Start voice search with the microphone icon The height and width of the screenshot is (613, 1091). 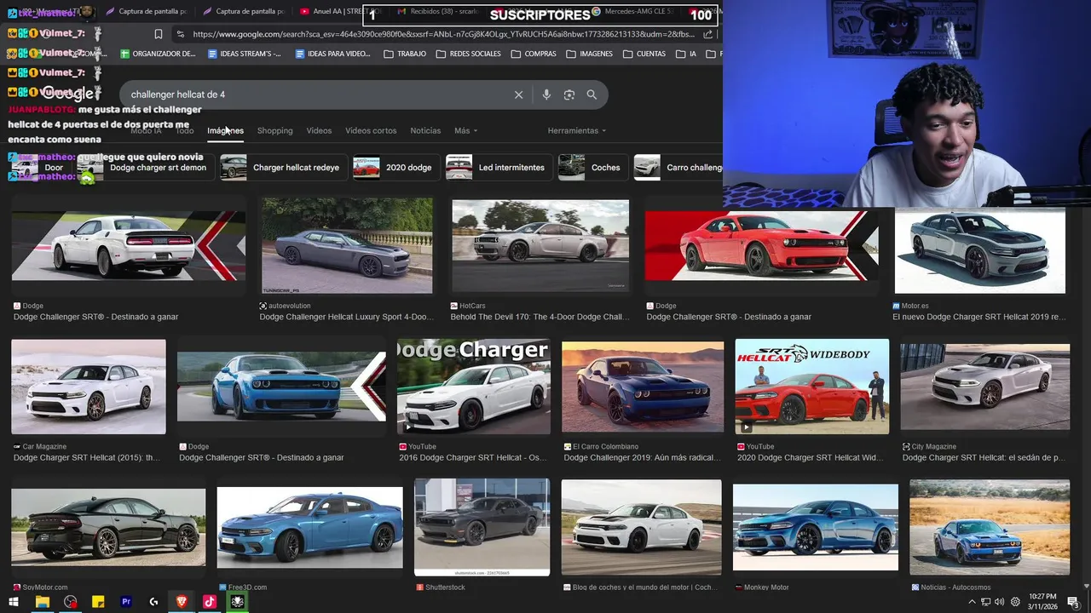pyautogui.click(x=546, y=95)
